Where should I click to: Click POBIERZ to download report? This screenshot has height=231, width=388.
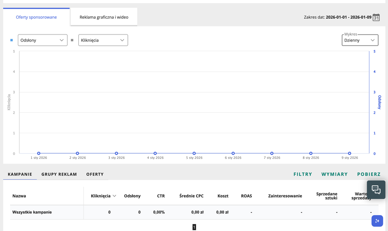tap(369, 174)
